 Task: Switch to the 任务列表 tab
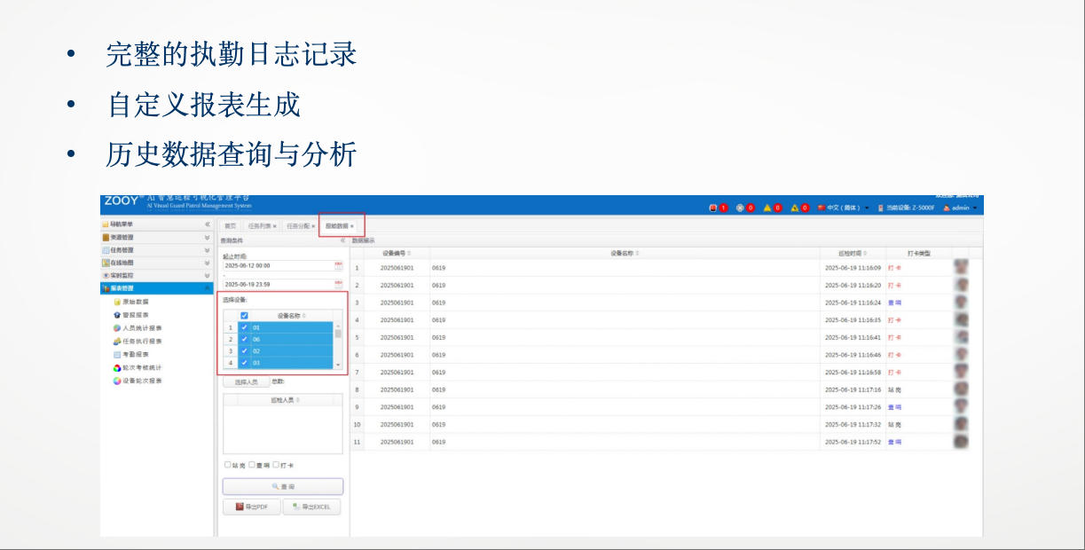click(257, 224)
